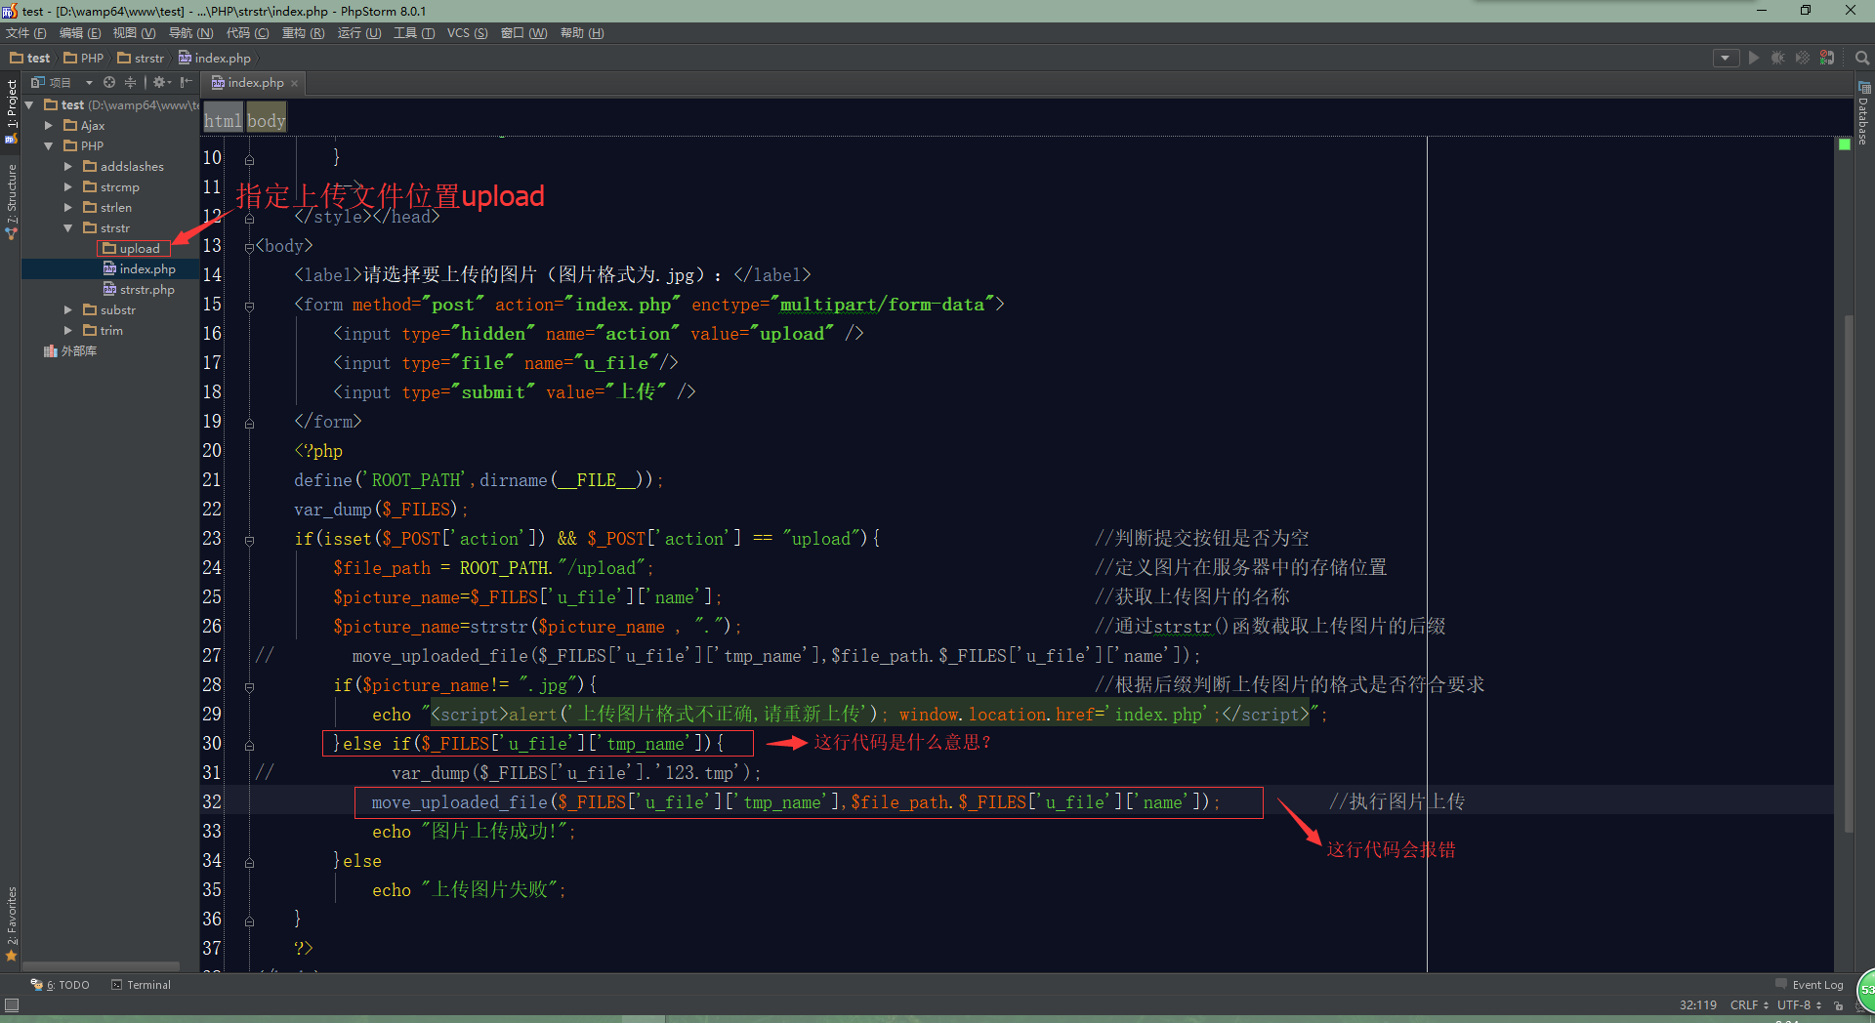Open the 窗口 (W) menu
Screen dimensions: 1875x1023
coord(524,33)
